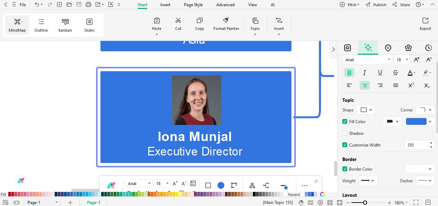438x206 pixels.
Task: Click the Publish button
Action: (376, 5)
